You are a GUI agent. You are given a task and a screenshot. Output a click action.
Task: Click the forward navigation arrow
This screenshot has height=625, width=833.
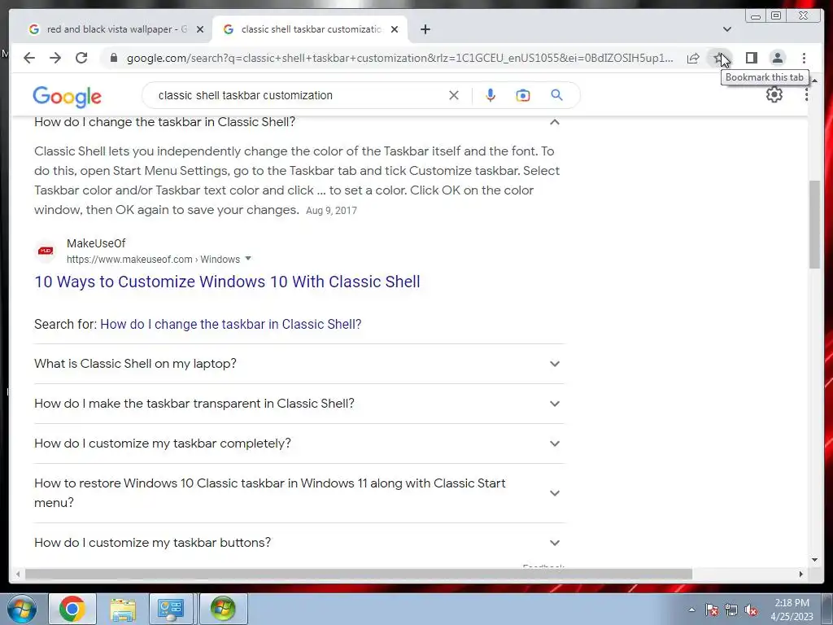coord(55,58)
